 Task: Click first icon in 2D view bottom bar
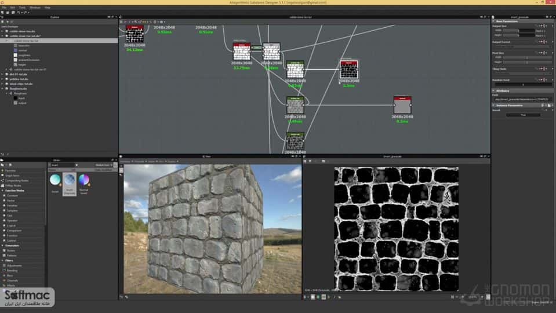pos(304,297)
